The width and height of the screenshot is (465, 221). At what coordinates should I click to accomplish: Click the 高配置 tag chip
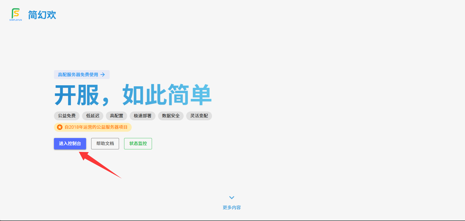117,116
